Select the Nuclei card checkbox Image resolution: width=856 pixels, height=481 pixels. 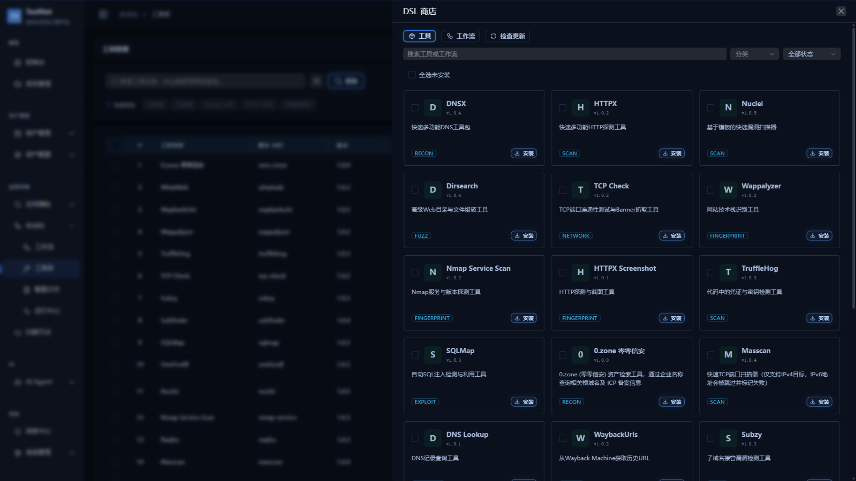711,108
